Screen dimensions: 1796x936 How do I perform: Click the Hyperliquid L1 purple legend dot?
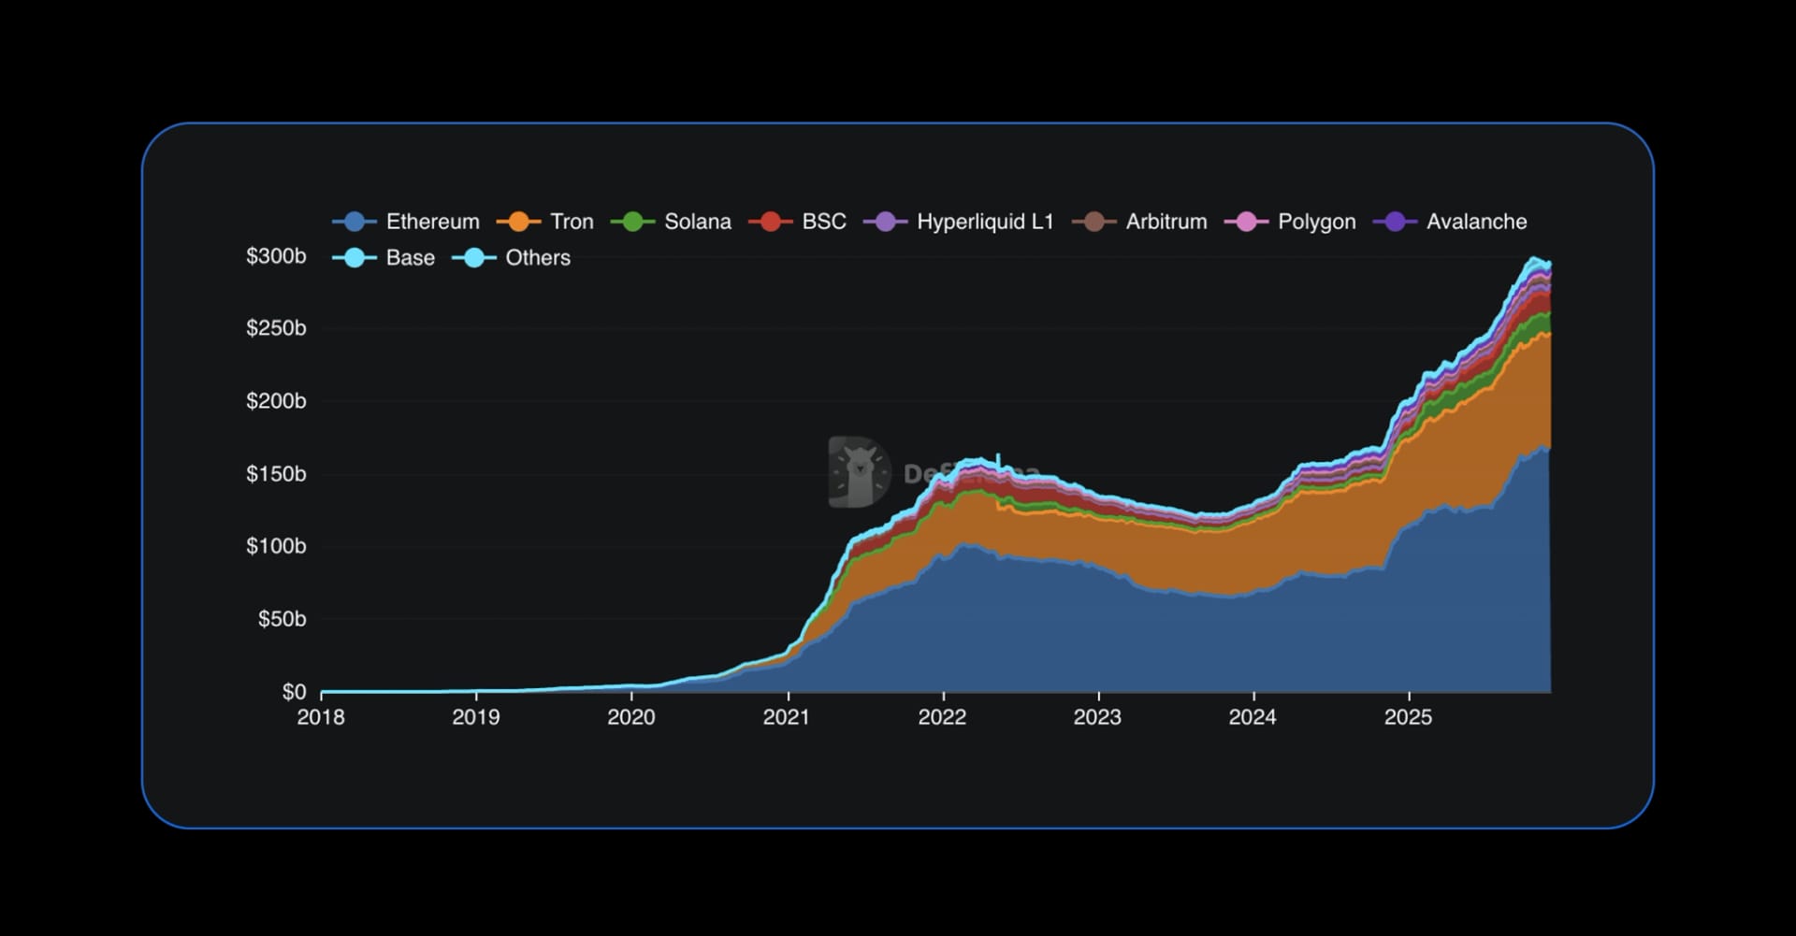click(x=887, y=222)
